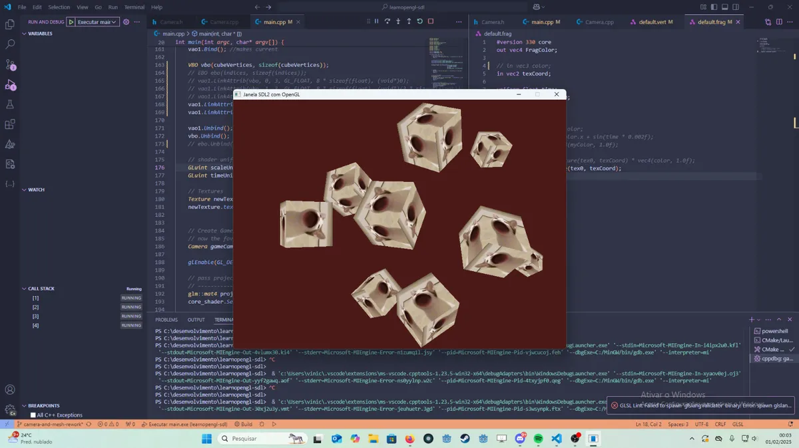Select the Search icon in the activity bar
Viewport: 799px width, 448px height.
click(x=10, y=44)
